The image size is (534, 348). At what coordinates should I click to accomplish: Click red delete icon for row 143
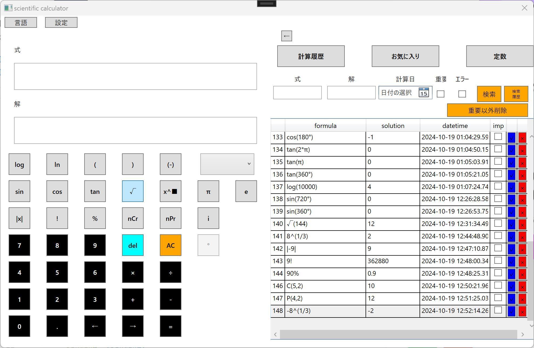pyautogui.click(x=522, y=261)
